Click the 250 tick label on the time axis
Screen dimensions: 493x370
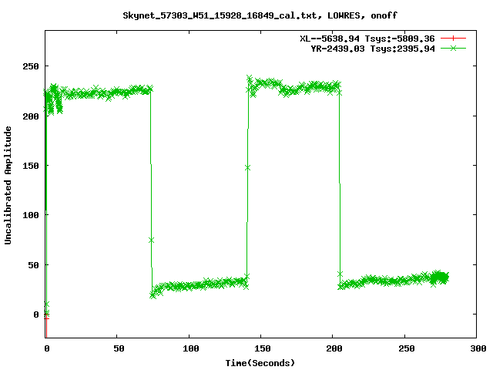pos(407,348)
